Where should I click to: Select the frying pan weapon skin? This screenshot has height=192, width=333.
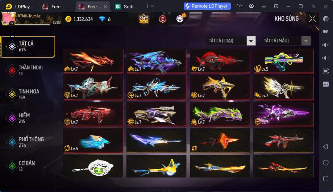click(x=93, y=166)
